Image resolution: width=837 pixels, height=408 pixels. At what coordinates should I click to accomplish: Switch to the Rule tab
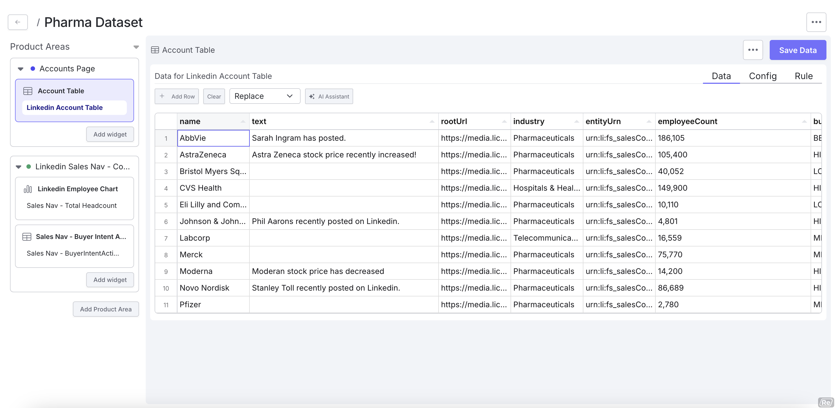point(803,76)
